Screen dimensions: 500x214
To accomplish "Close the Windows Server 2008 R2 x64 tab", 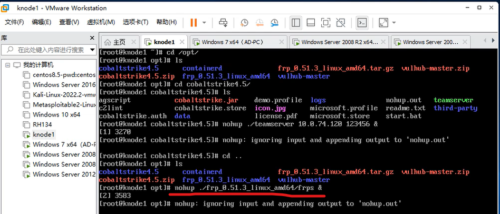I will click(383, 42).
